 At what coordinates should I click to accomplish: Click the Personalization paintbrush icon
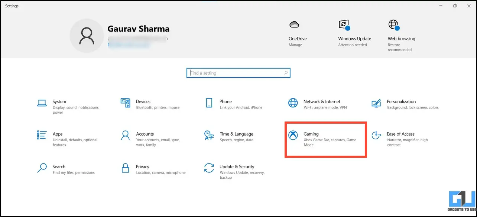[376, 103]
